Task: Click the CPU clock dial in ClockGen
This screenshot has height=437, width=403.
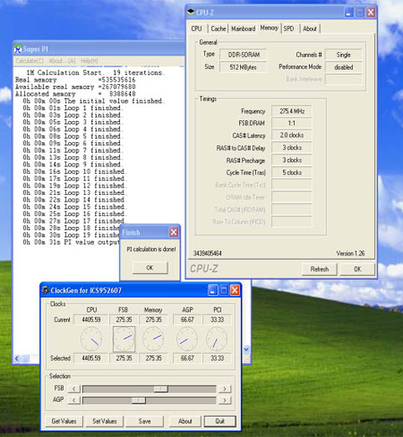Action: coord(92,339)
